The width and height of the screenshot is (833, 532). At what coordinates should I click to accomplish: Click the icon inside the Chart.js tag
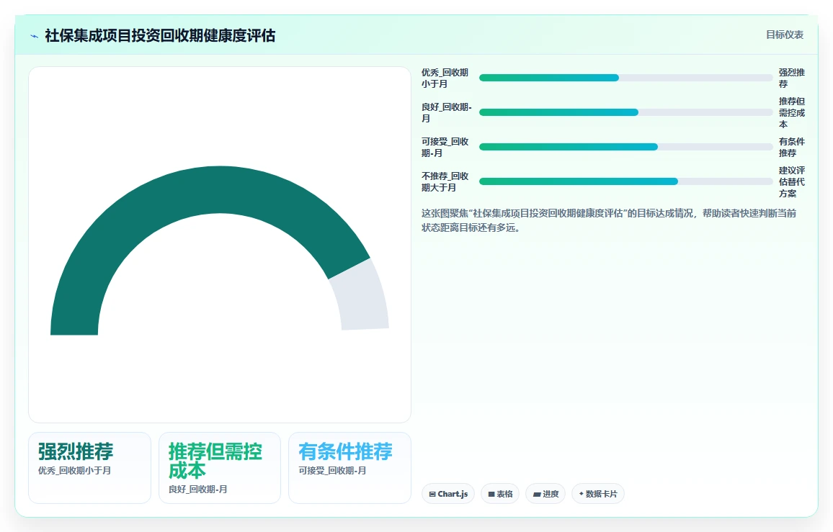coord(432,495)
